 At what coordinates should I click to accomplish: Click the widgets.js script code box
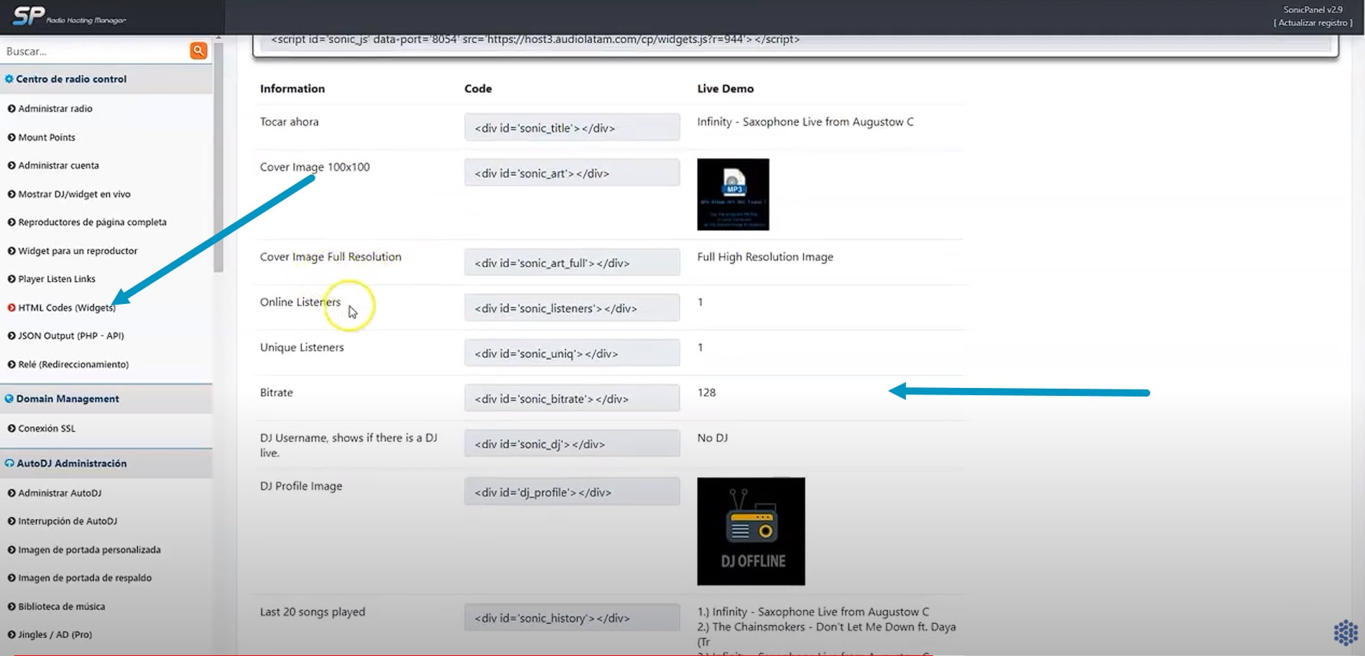pos(795,41)
